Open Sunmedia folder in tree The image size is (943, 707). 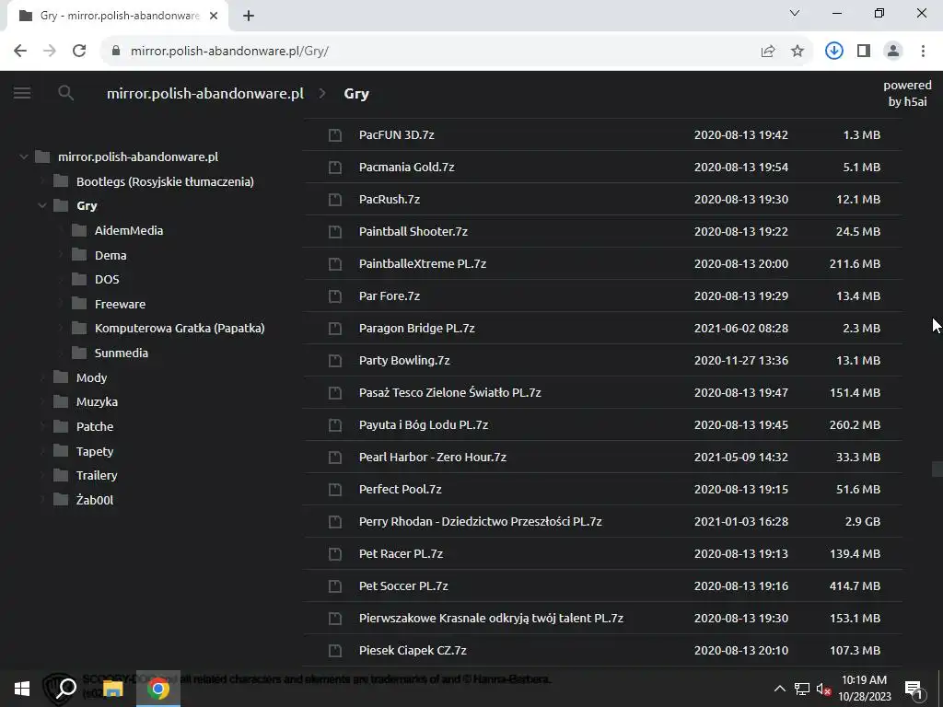pos(122,353)
